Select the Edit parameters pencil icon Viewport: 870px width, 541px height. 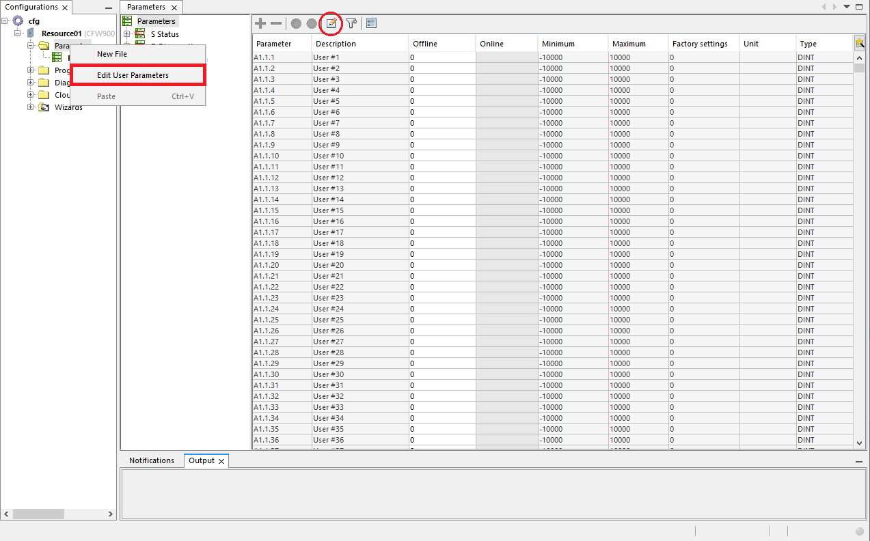point(331,23)
